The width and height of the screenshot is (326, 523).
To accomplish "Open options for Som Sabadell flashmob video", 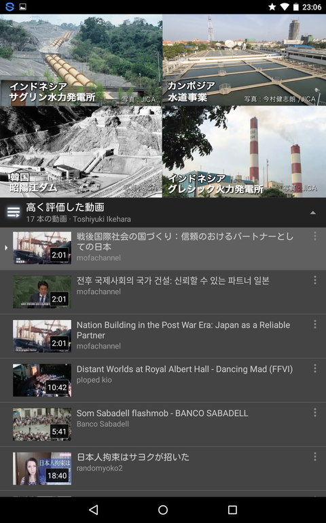I will [x=314, y=413].
